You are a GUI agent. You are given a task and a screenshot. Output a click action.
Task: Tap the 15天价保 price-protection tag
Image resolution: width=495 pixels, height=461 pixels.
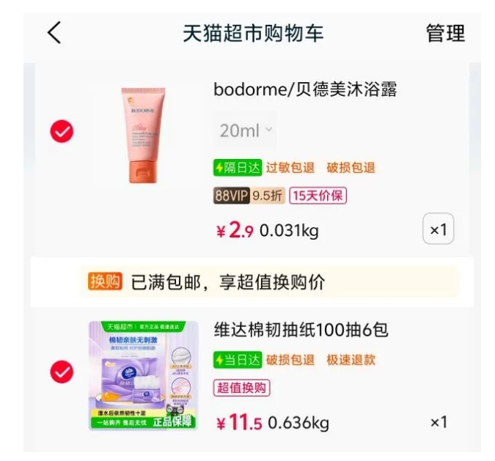coord(318,196)
